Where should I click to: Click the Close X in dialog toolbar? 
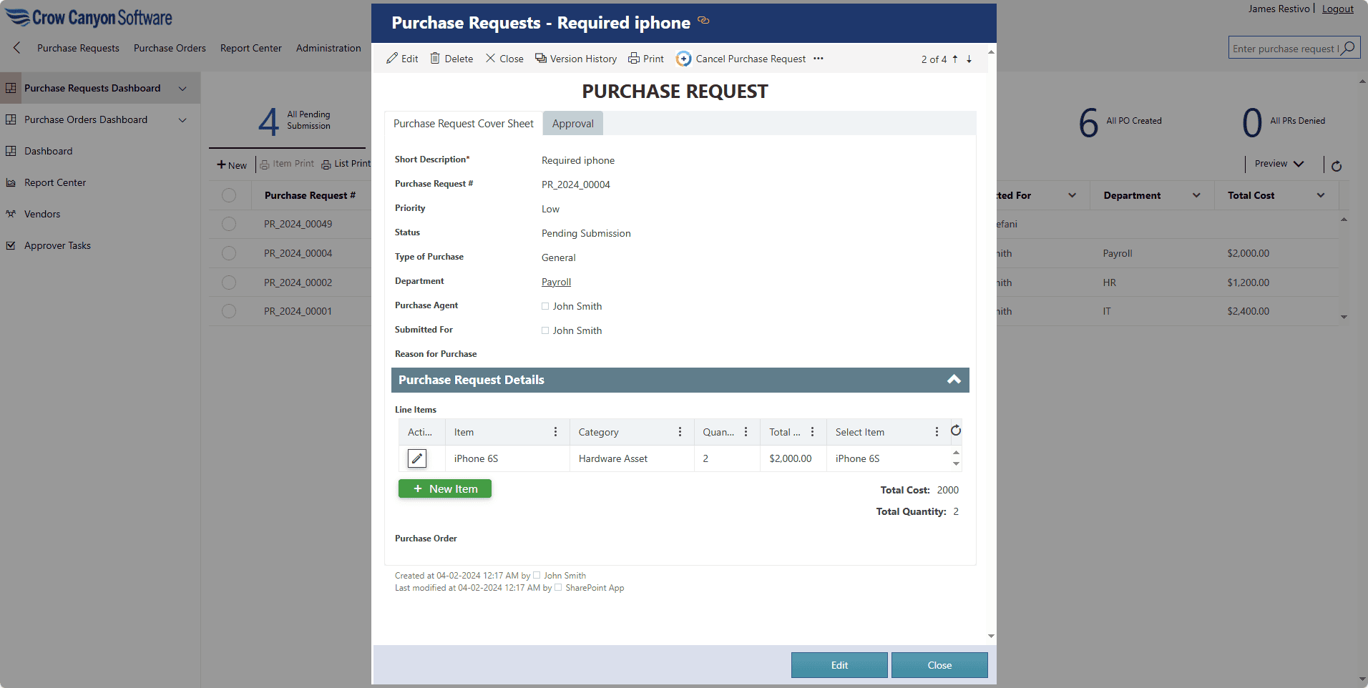coord(490,59)
